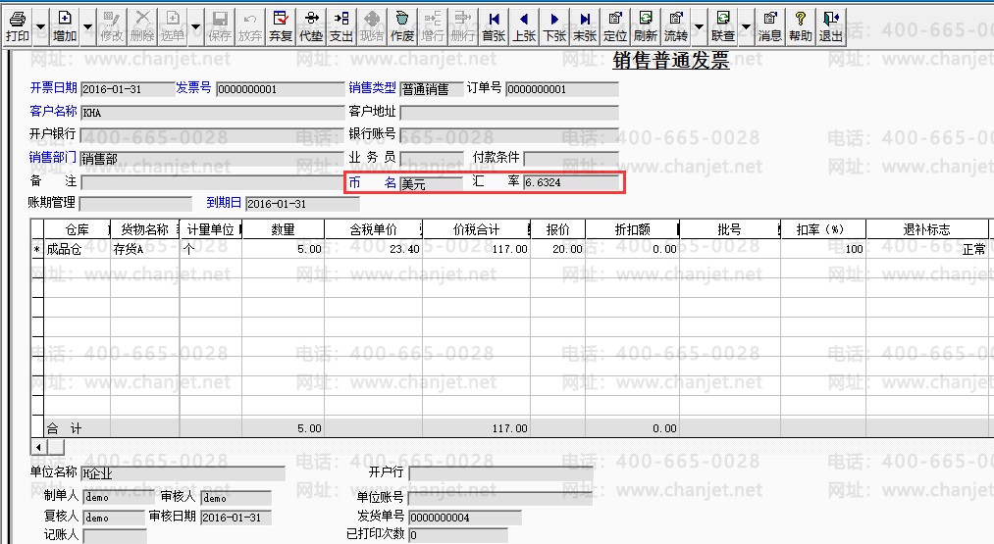Click the 到期日 field 2016-01-31
This screenshot has width=994, height=544.
(302, 204)
